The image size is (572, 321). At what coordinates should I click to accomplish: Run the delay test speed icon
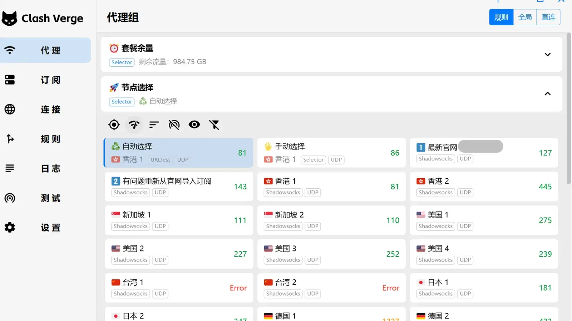[134, 125]
